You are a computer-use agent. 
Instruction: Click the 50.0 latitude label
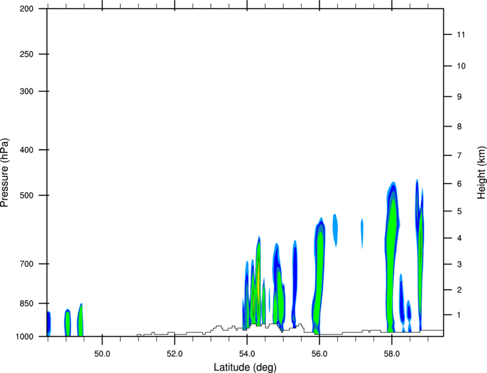pyautogui.click(x=102, y=353)
